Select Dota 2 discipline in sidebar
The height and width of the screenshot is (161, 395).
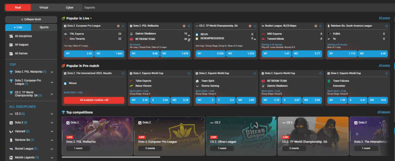pyautogui.click(x=31, y=122)
